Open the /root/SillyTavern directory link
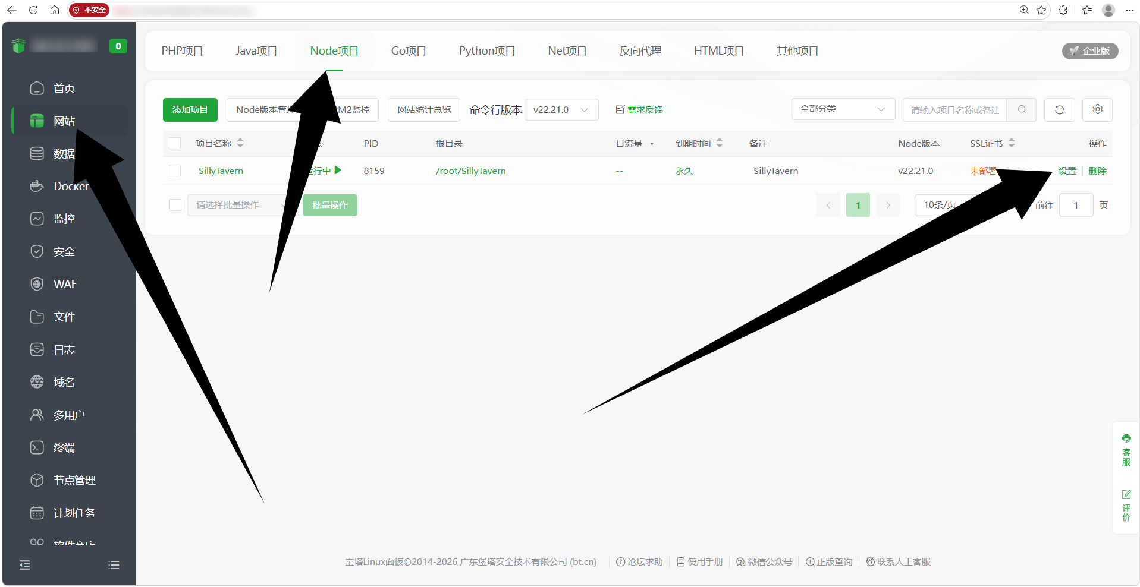 (x=470, y=171)
